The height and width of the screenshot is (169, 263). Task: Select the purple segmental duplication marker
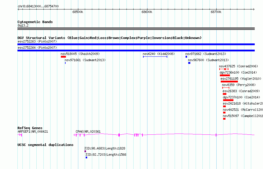pyautogui.click(x=85, y=151)
